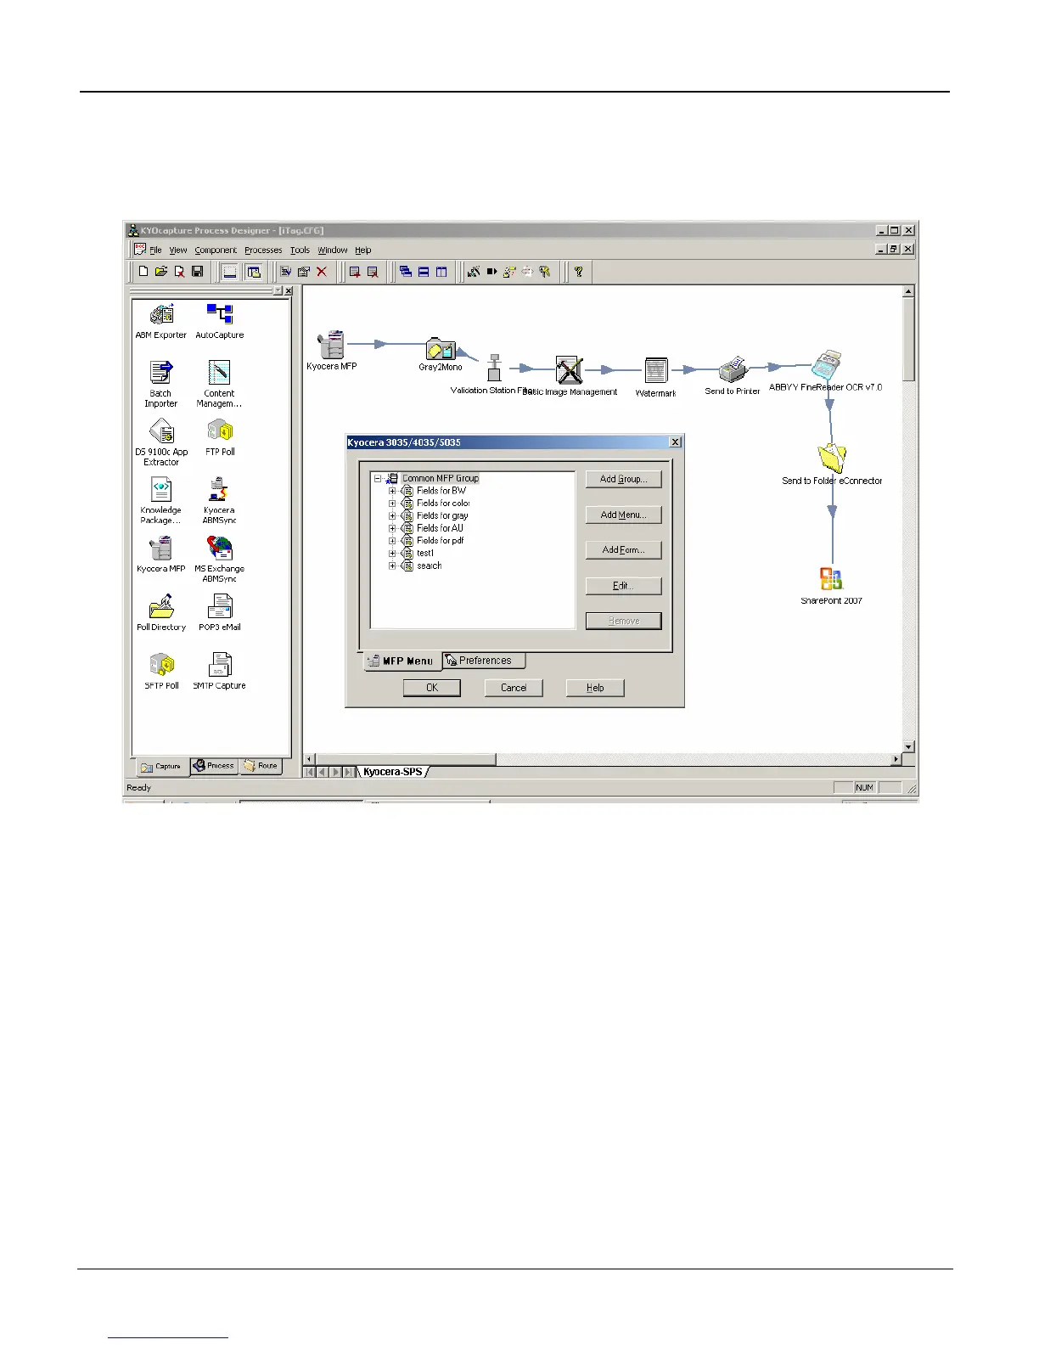The width and height of the screenshot is (1039, 1345).
Task: Click the canvas horizontal scrollbar right arrow
Action: click(x=896, y=759)
